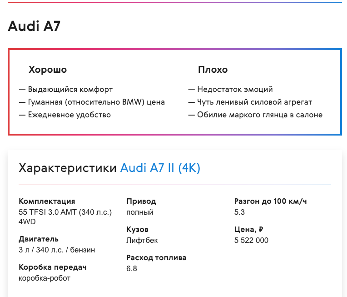Click the Audi A7 heading
Viewport: 347px width, 297px height.
coord(34,26)
